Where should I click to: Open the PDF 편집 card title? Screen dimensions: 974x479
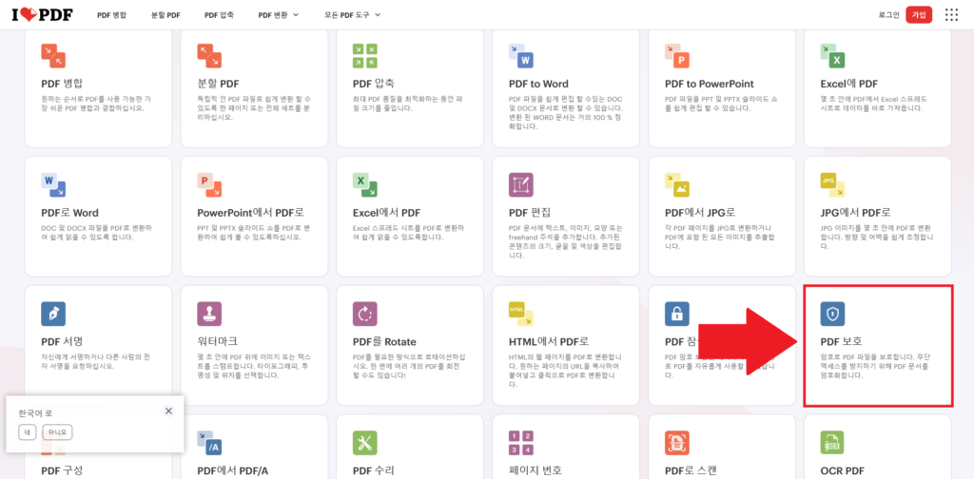[530, 213]
